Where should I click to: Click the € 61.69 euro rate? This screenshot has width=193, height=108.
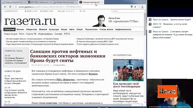click(x=47, y=11)
